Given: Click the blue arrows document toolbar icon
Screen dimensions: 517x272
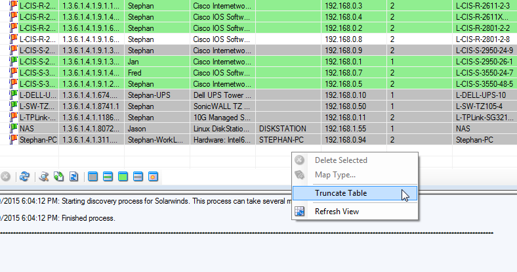Looking at the screenshot, I should point(74,176).
